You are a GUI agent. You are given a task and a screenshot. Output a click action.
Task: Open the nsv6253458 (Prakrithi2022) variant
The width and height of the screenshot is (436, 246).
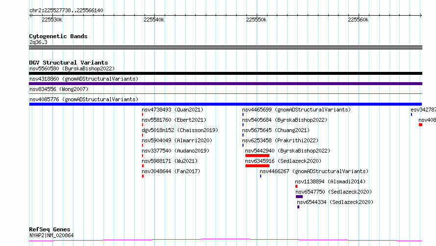pyautogui.click(x=280, y=140)
